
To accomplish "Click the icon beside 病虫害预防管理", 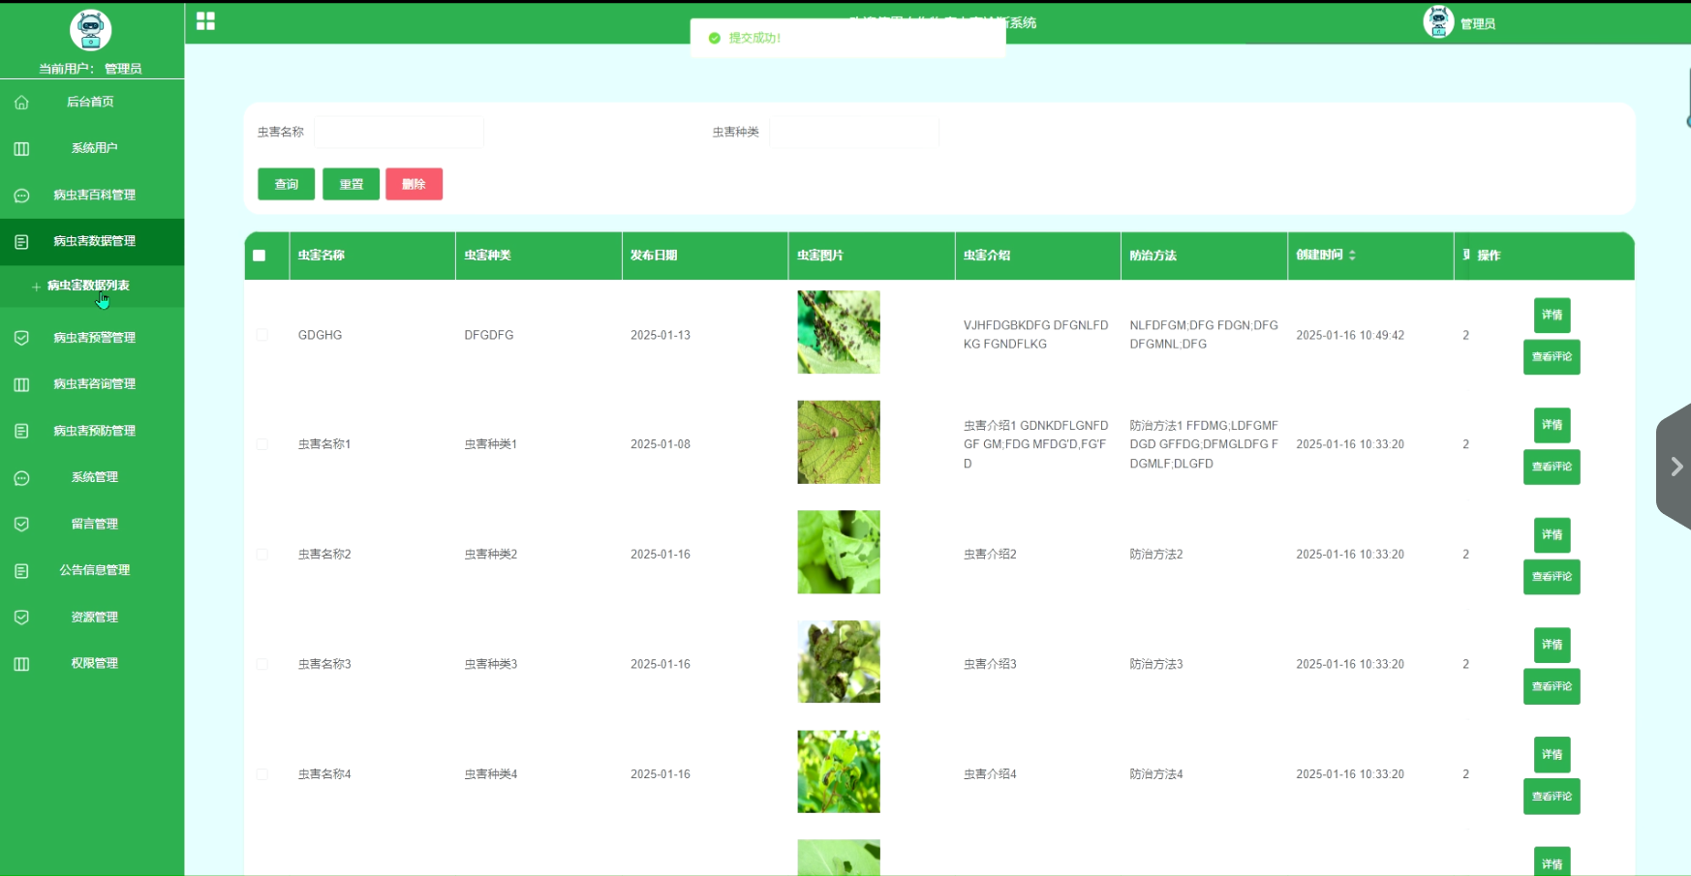I will pos(21,431).
